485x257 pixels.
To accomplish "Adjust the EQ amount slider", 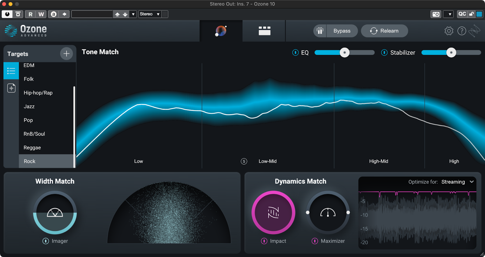I will click(344, 53).
